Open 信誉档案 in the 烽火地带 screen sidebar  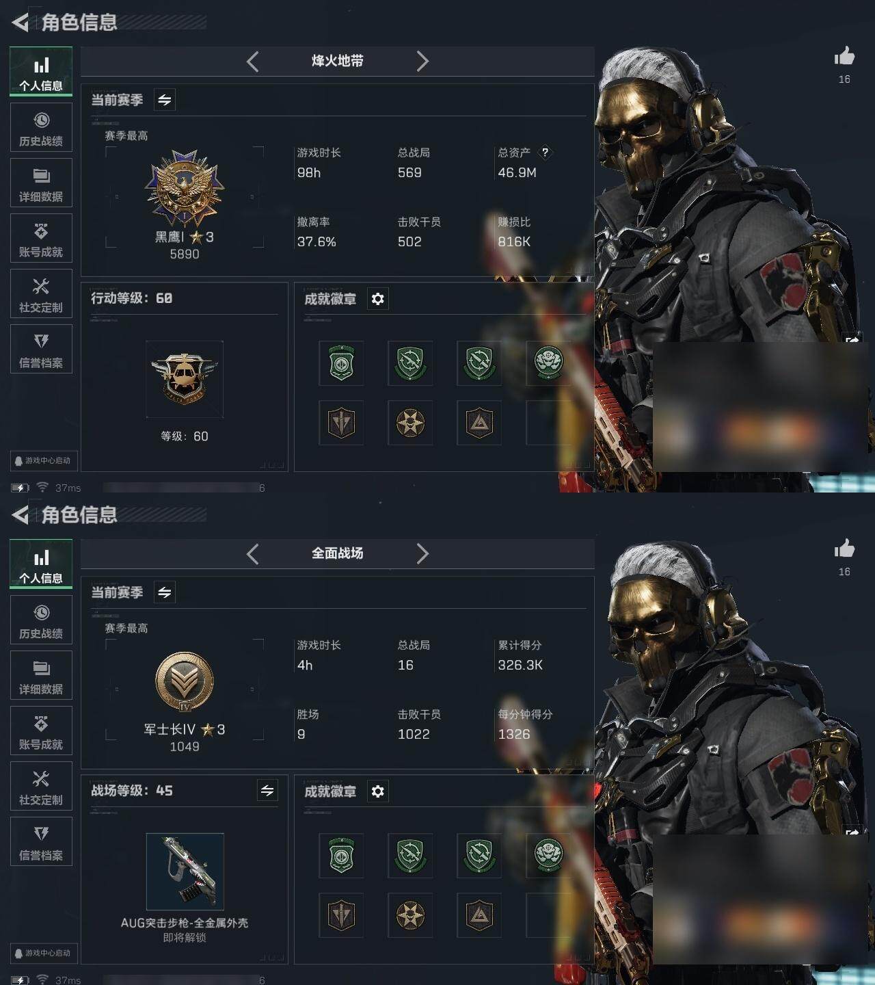tap(41, 350)
